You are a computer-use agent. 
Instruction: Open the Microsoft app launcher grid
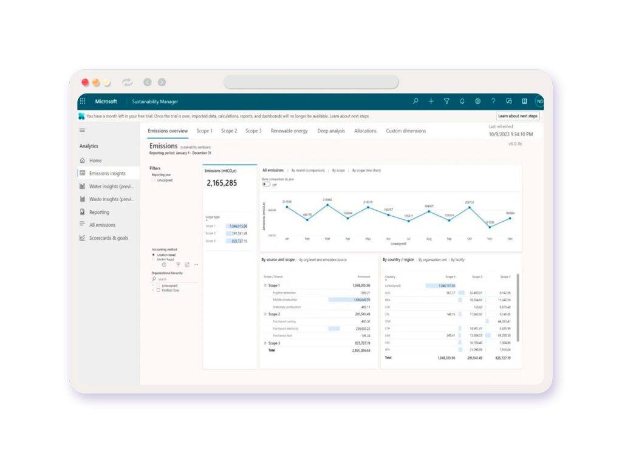(x=83, y=101)
